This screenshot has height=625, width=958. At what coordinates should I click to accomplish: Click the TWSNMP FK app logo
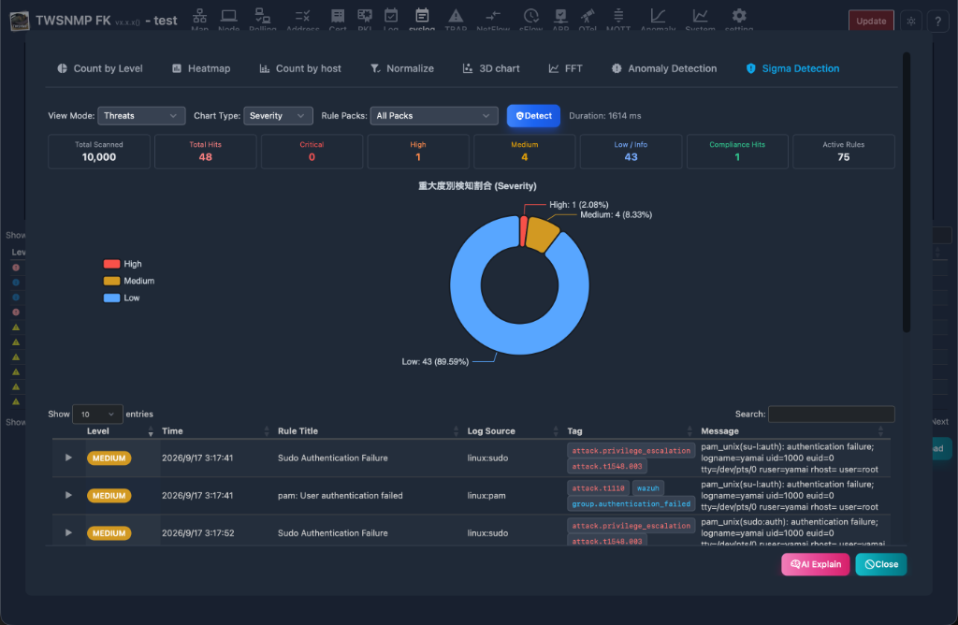[20, 21]
